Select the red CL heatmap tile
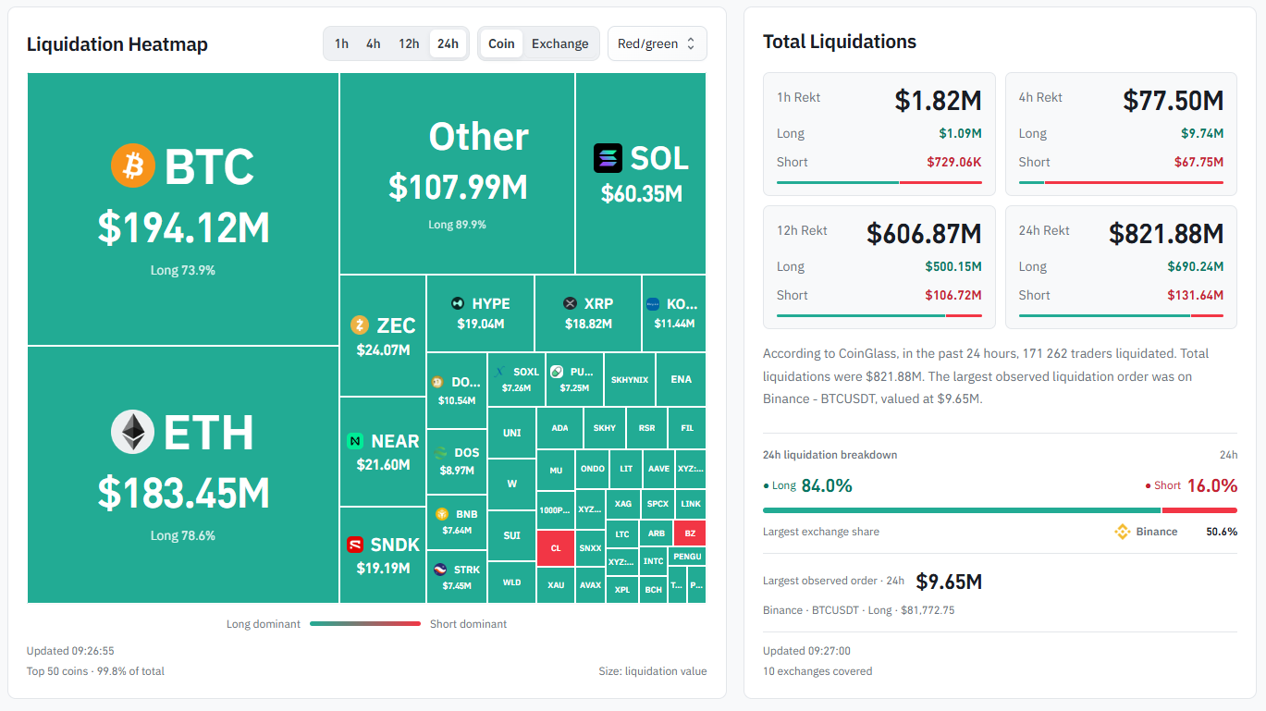Viewport: 1266px width, 711px height. [556, 547]
